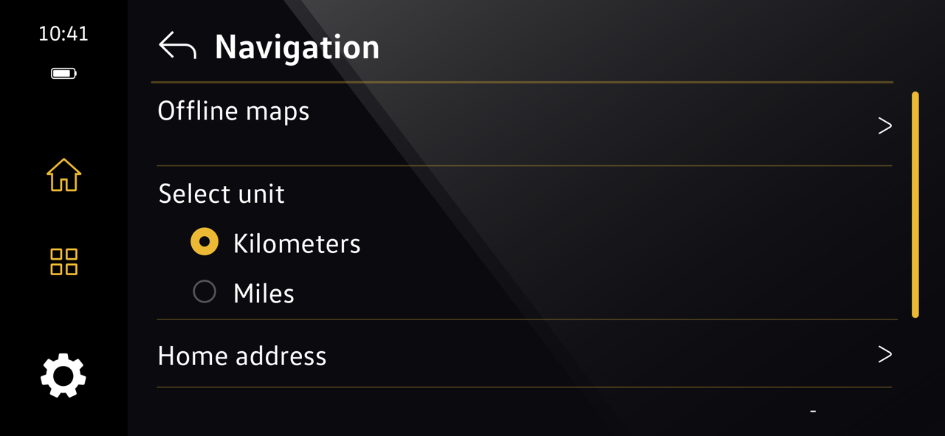Viewport: 945px width, 436px height.
Task: Click the Navigation page title
Action: (x=297, y=46)
